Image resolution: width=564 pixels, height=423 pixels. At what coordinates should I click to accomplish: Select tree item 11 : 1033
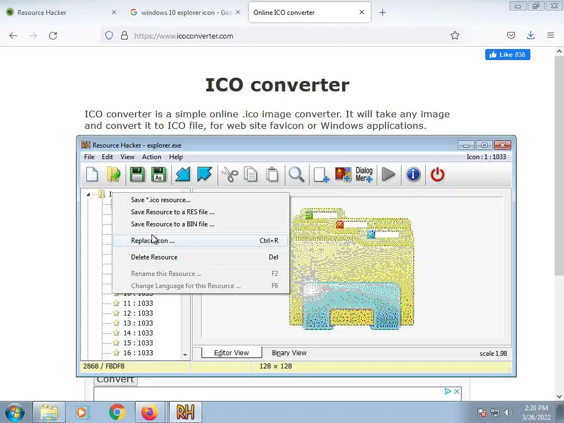[x=138, y=303]
